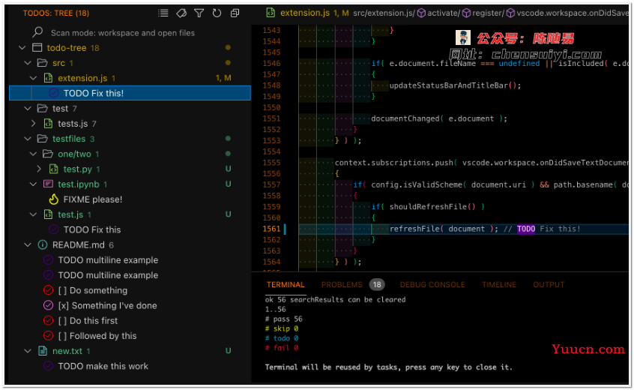This screenshot has width=634, height=390.
Task: Click the cube icon before activate breadcrumb
Action: point(421,13)
